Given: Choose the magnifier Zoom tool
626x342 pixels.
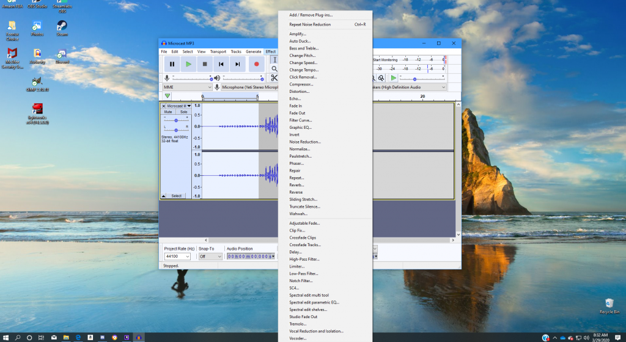Looking at the screenshot, I should (274, 68).
